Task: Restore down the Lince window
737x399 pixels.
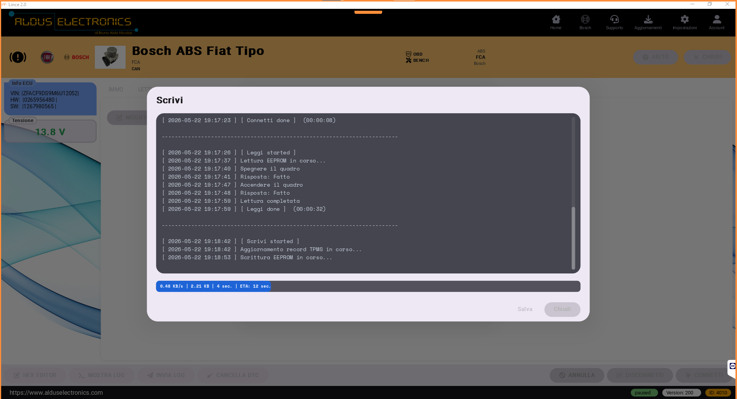Action: (710, 4)
